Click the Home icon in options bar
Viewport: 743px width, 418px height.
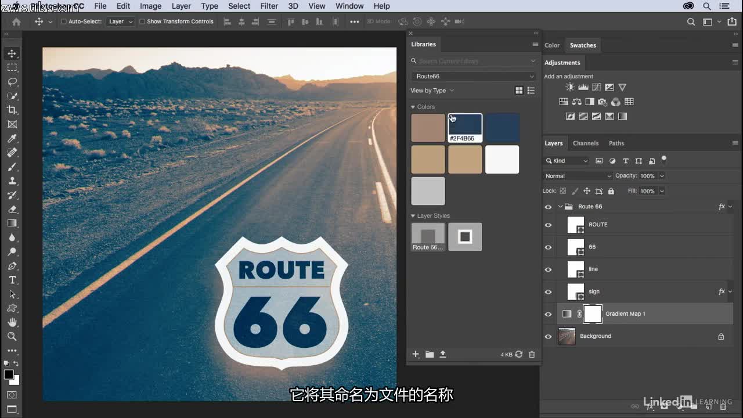(x=16, y=21)
